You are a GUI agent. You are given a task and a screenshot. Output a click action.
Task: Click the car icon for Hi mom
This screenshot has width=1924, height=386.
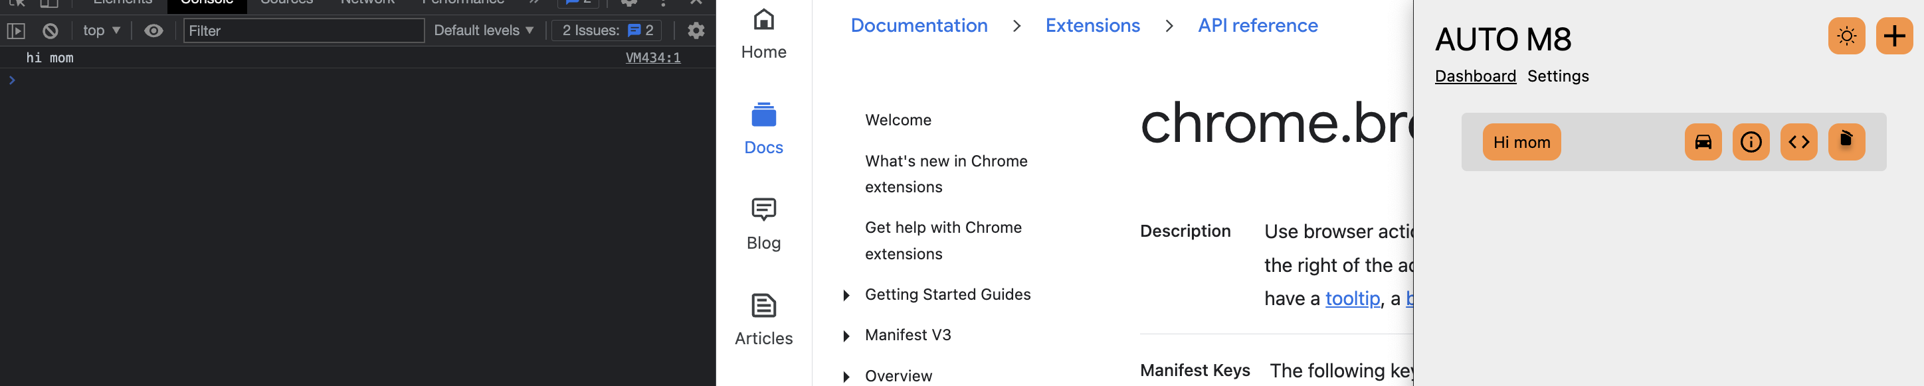tap(1703, 143)
